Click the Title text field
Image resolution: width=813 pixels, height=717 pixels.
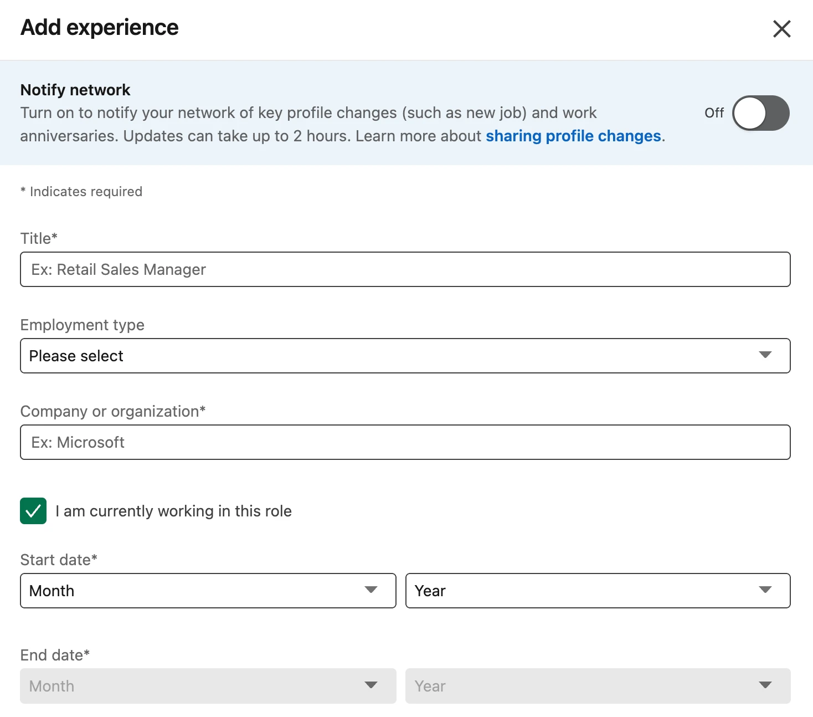point(405,270)
